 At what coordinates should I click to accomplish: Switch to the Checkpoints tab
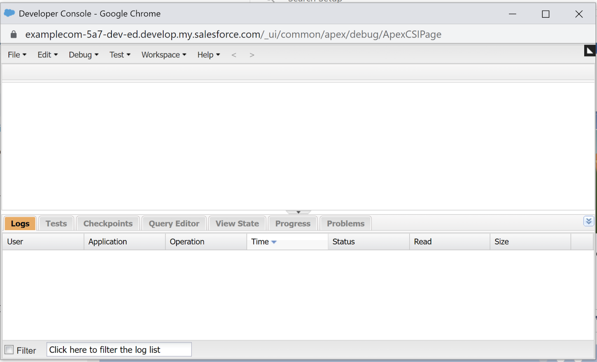click(x=108, y=224)
